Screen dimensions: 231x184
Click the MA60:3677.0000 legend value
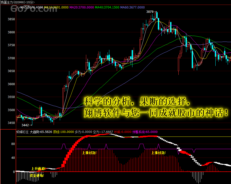(132, 7)
